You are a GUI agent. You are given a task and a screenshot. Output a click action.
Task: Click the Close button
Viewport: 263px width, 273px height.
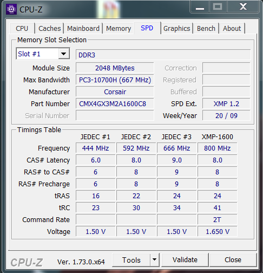pos(233,260)
